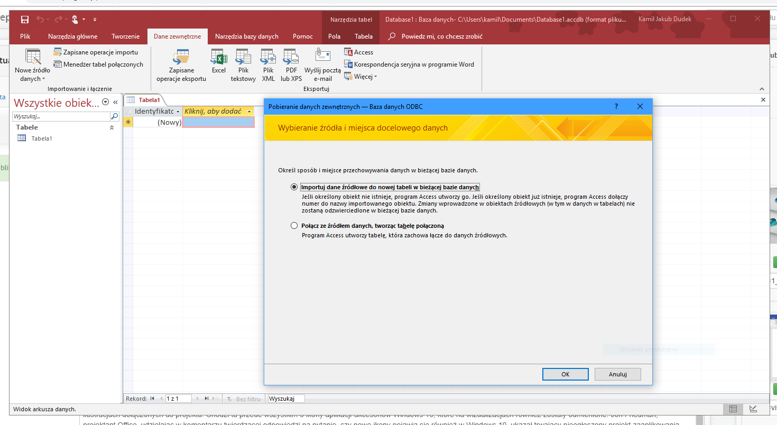Image resolution: width=777 pixels, height=425 pixels.
Task: Export to Plik tekstowy icon
Action: pos(243,66)
